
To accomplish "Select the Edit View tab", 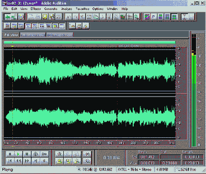I will point(11,35).
